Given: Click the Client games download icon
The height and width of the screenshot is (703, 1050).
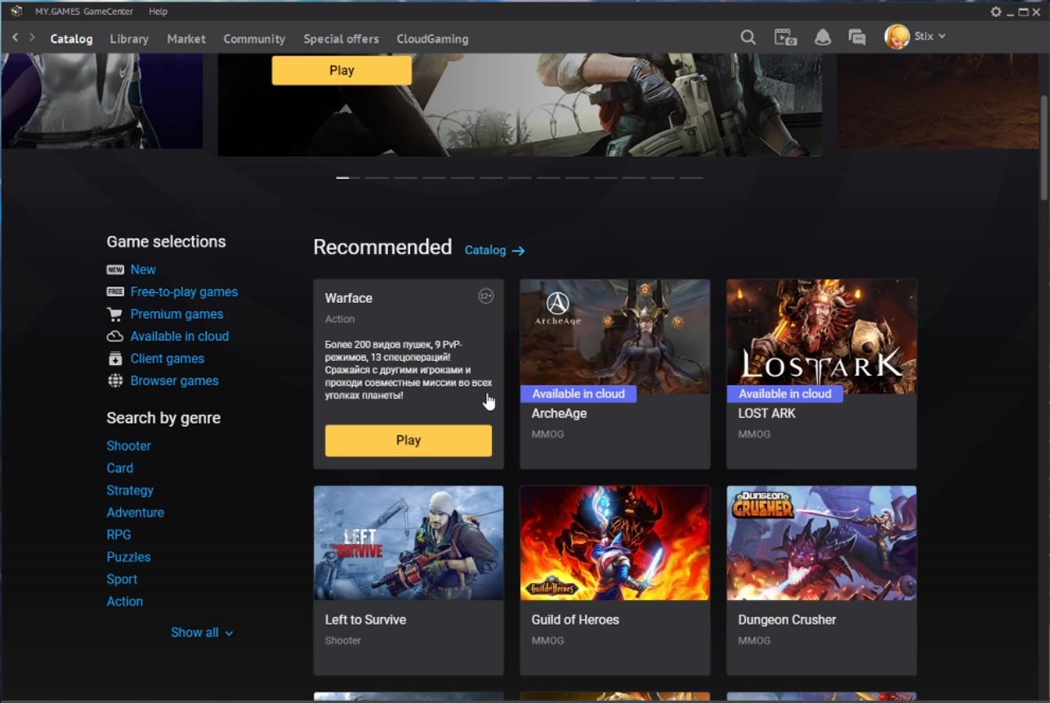Looking at the screenshot, I should point(115,358).
